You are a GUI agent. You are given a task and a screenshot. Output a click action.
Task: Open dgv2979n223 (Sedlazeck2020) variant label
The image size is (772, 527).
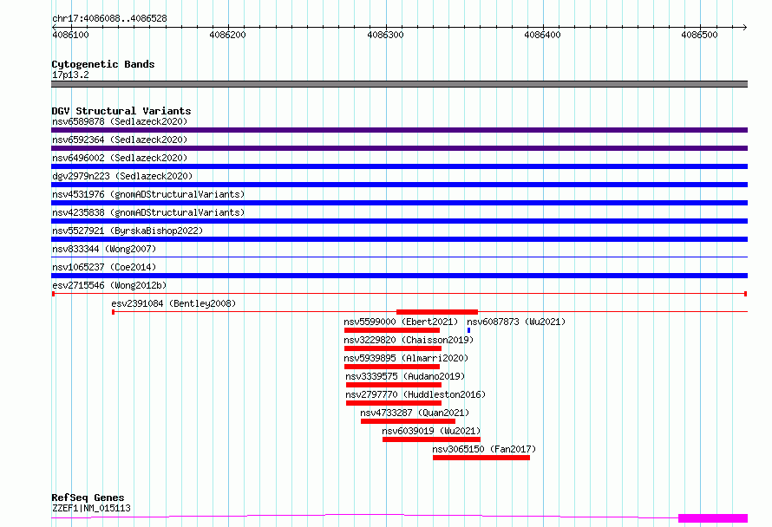click(122, 176)
